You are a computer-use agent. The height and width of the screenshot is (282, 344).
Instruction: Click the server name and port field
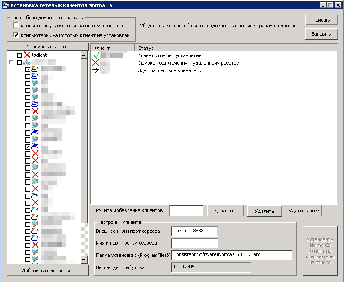(194, 231)
